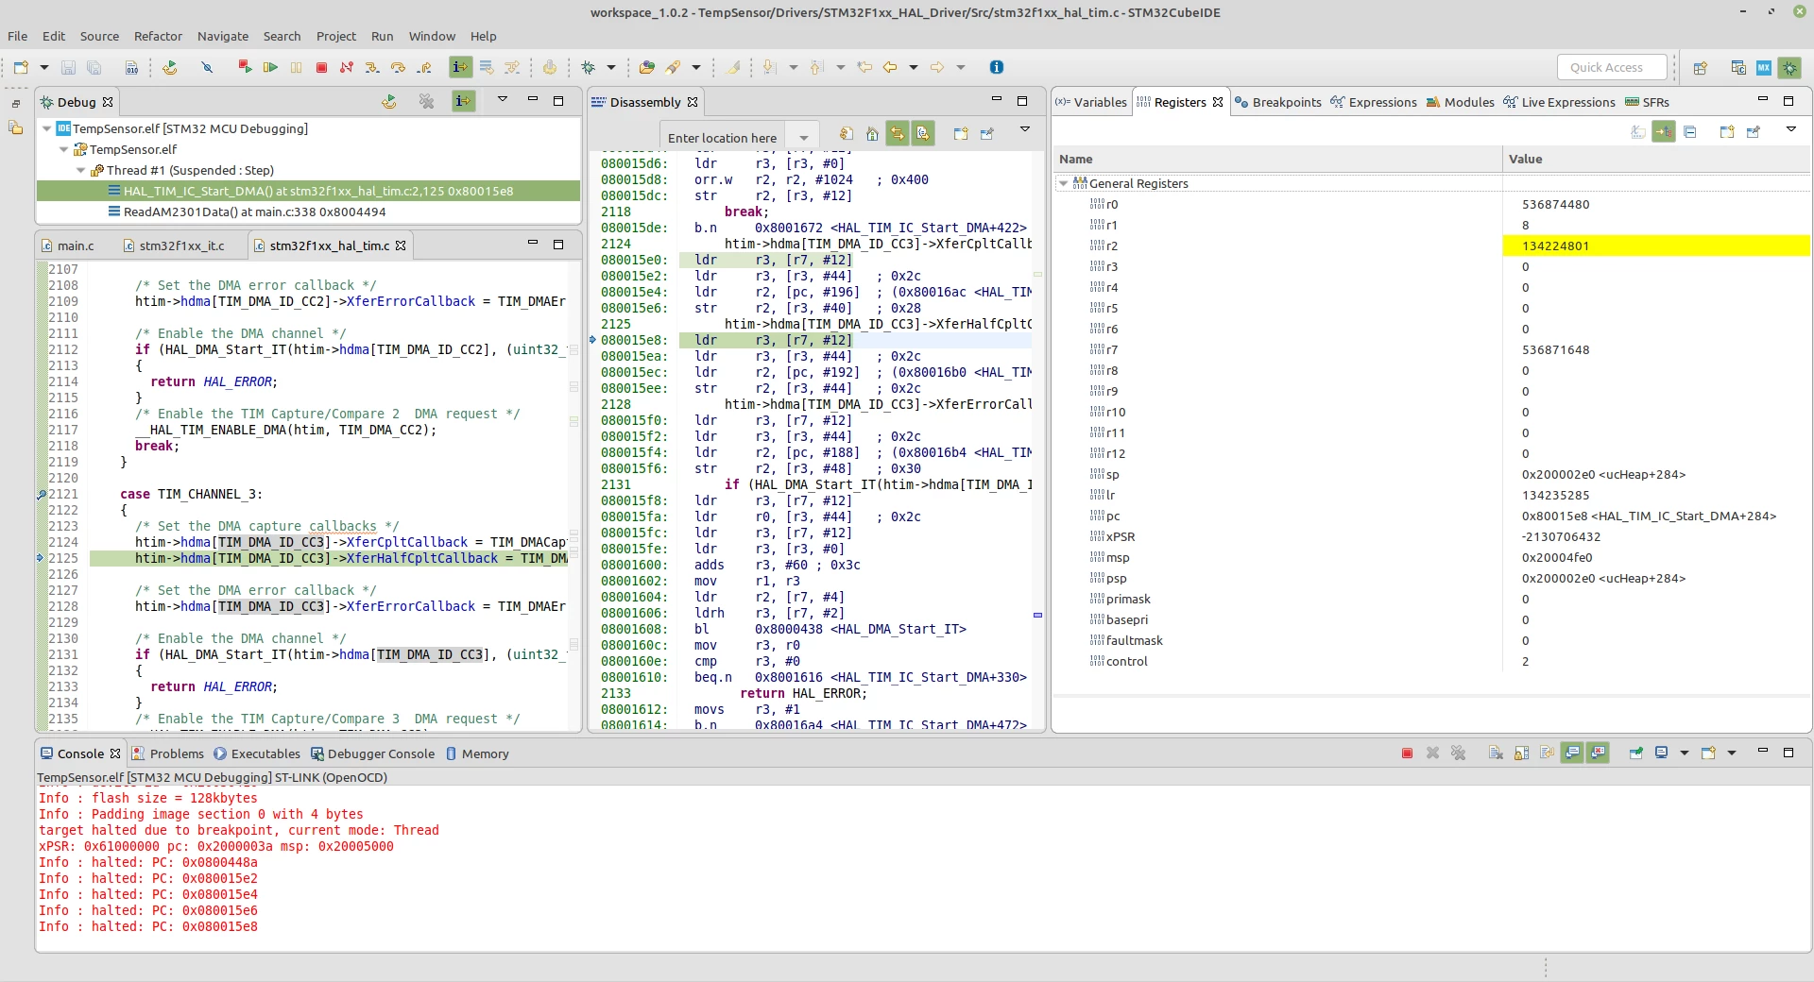Click Disassembly home icon
Image resolution: width=1814 pixels, height=982 pixels.
[872, 134]
